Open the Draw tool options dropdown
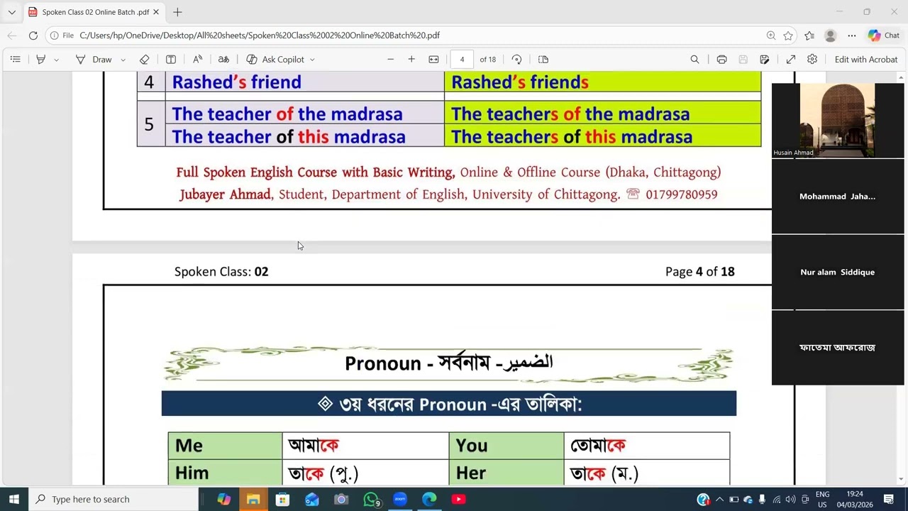This screenshot has width=908, height=511. (123, 60)
